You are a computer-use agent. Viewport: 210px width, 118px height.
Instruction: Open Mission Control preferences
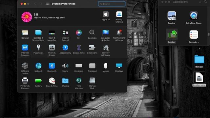point(65,35)
